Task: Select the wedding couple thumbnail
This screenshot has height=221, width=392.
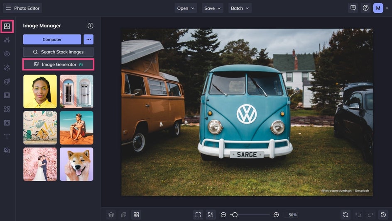Action: 40,164
